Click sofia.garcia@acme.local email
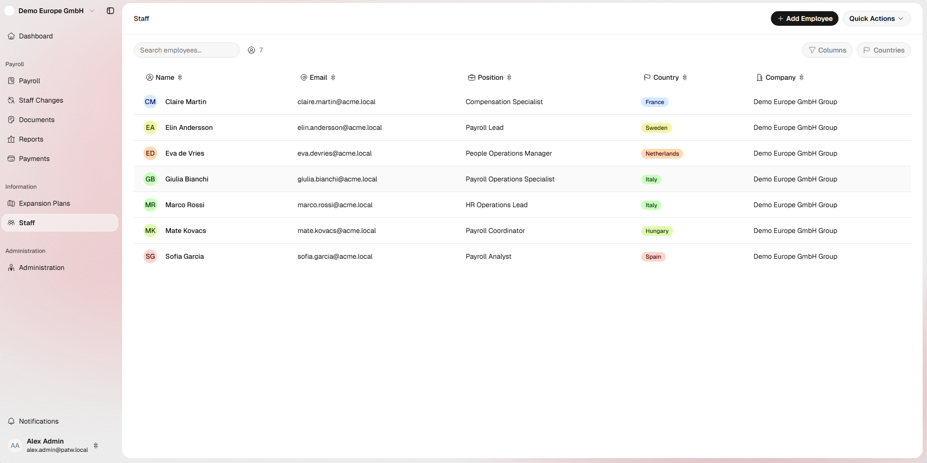Image resolution: width=927 pixels, height=463 pixels. (335, 256)
